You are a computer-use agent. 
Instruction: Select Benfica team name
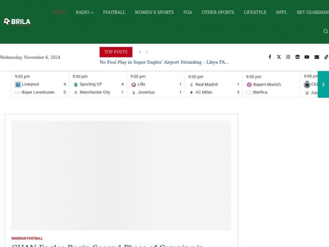tap(260, 92)
